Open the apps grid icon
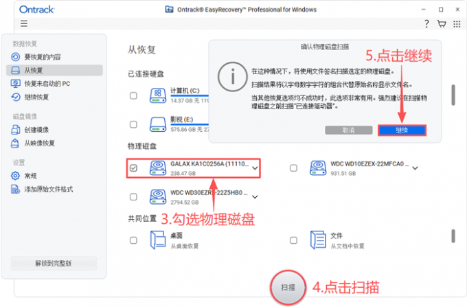 point(457,24)
